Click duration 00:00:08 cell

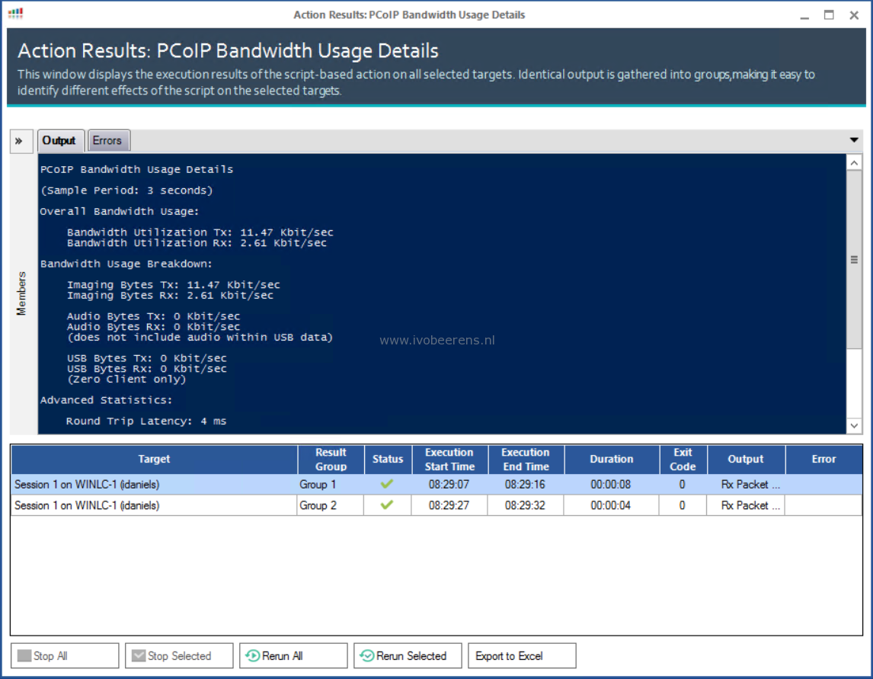coord(611,485)
